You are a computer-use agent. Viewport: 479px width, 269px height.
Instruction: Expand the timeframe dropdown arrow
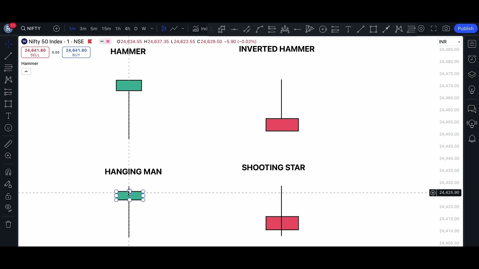coord(152,29)
